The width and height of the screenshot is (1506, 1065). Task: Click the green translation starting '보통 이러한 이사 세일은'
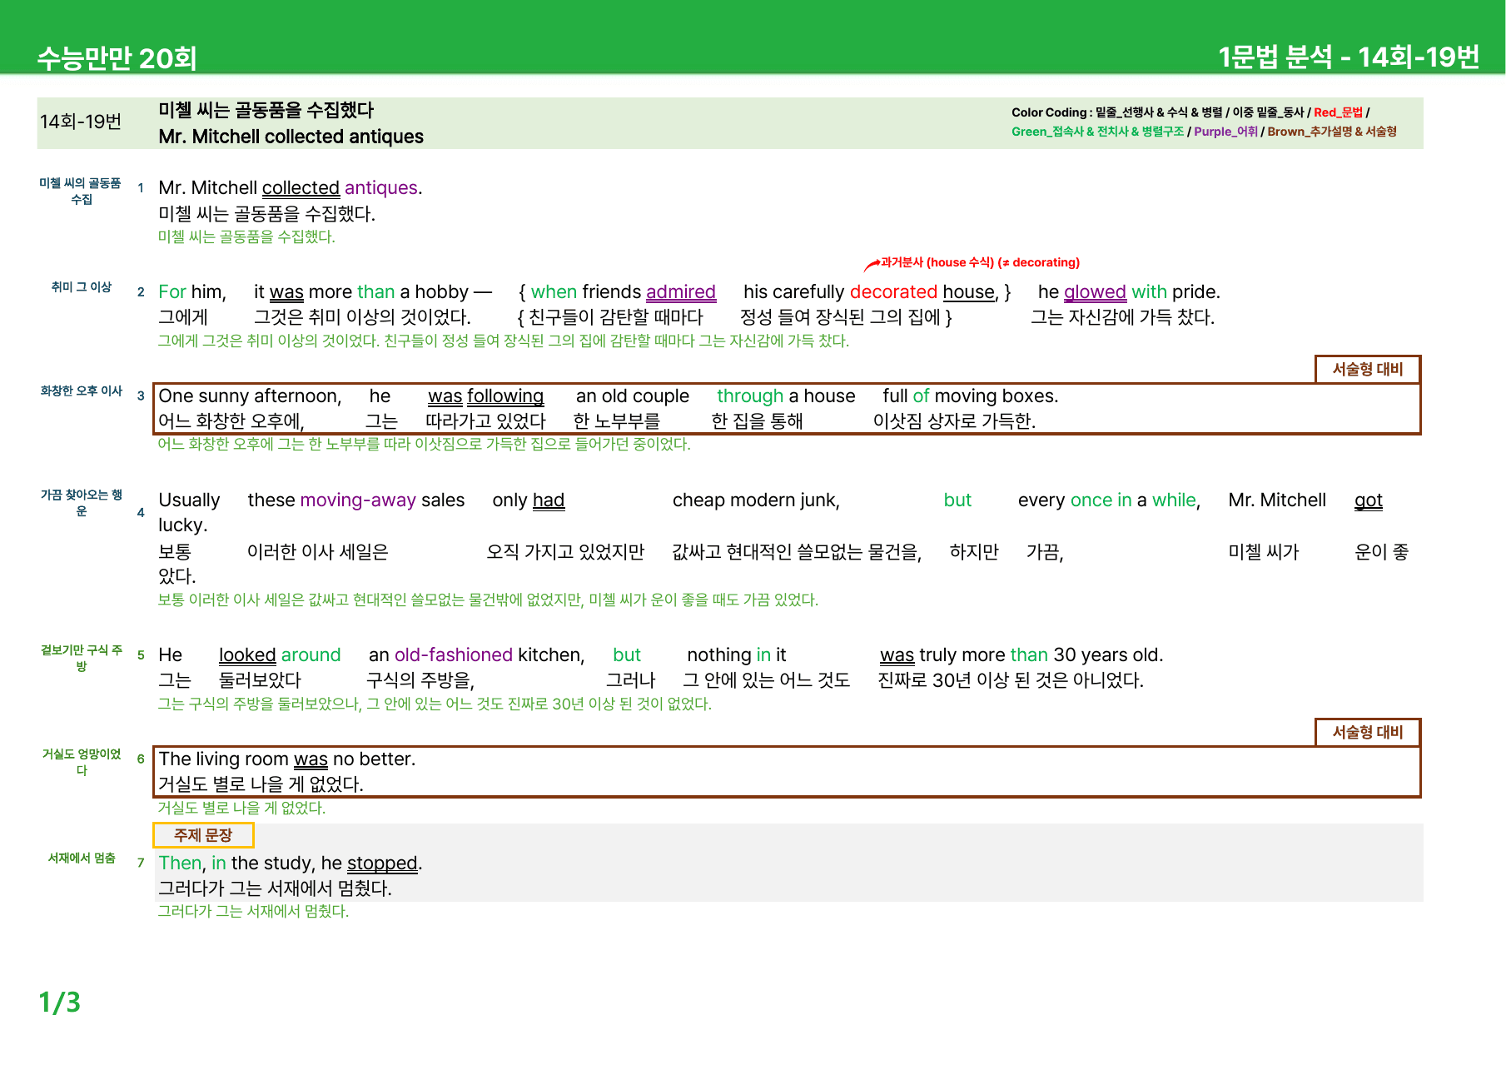tap(488, 600)
